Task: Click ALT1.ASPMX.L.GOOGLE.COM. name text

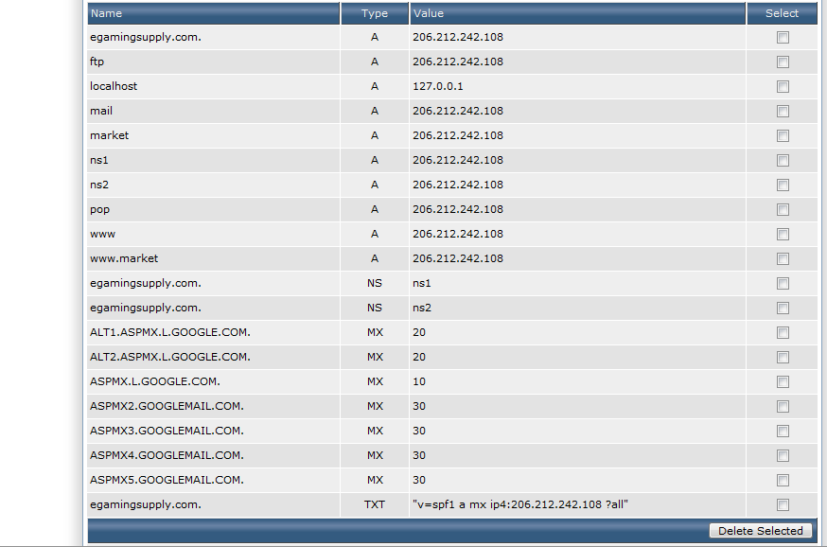Action: point(169,332)
